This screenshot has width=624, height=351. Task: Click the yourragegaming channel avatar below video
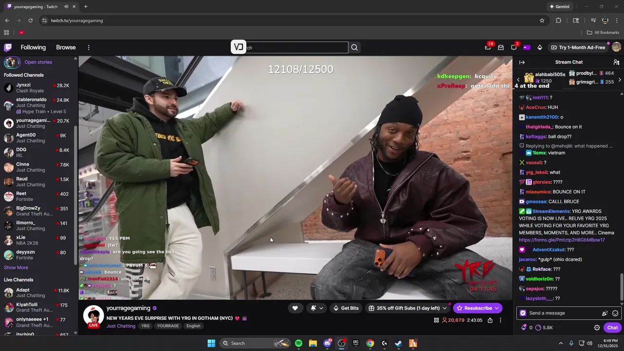pyautogui.click(x=93, y=316)
